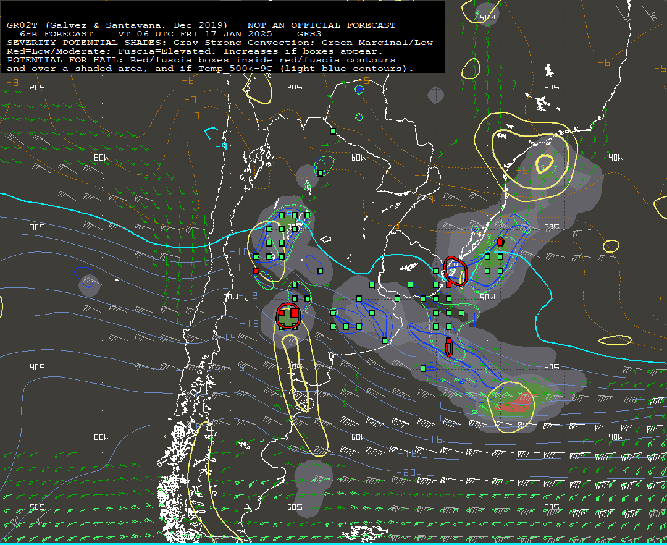Click the '70W' longitude label
The image size is (667, 545).
point(231,297)
